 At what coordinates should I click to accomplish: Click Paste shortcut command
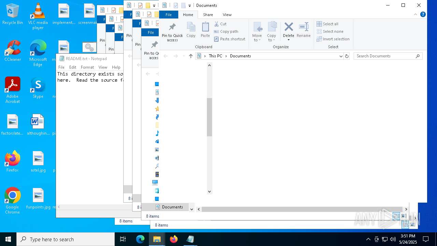click(x=230, y=39)
